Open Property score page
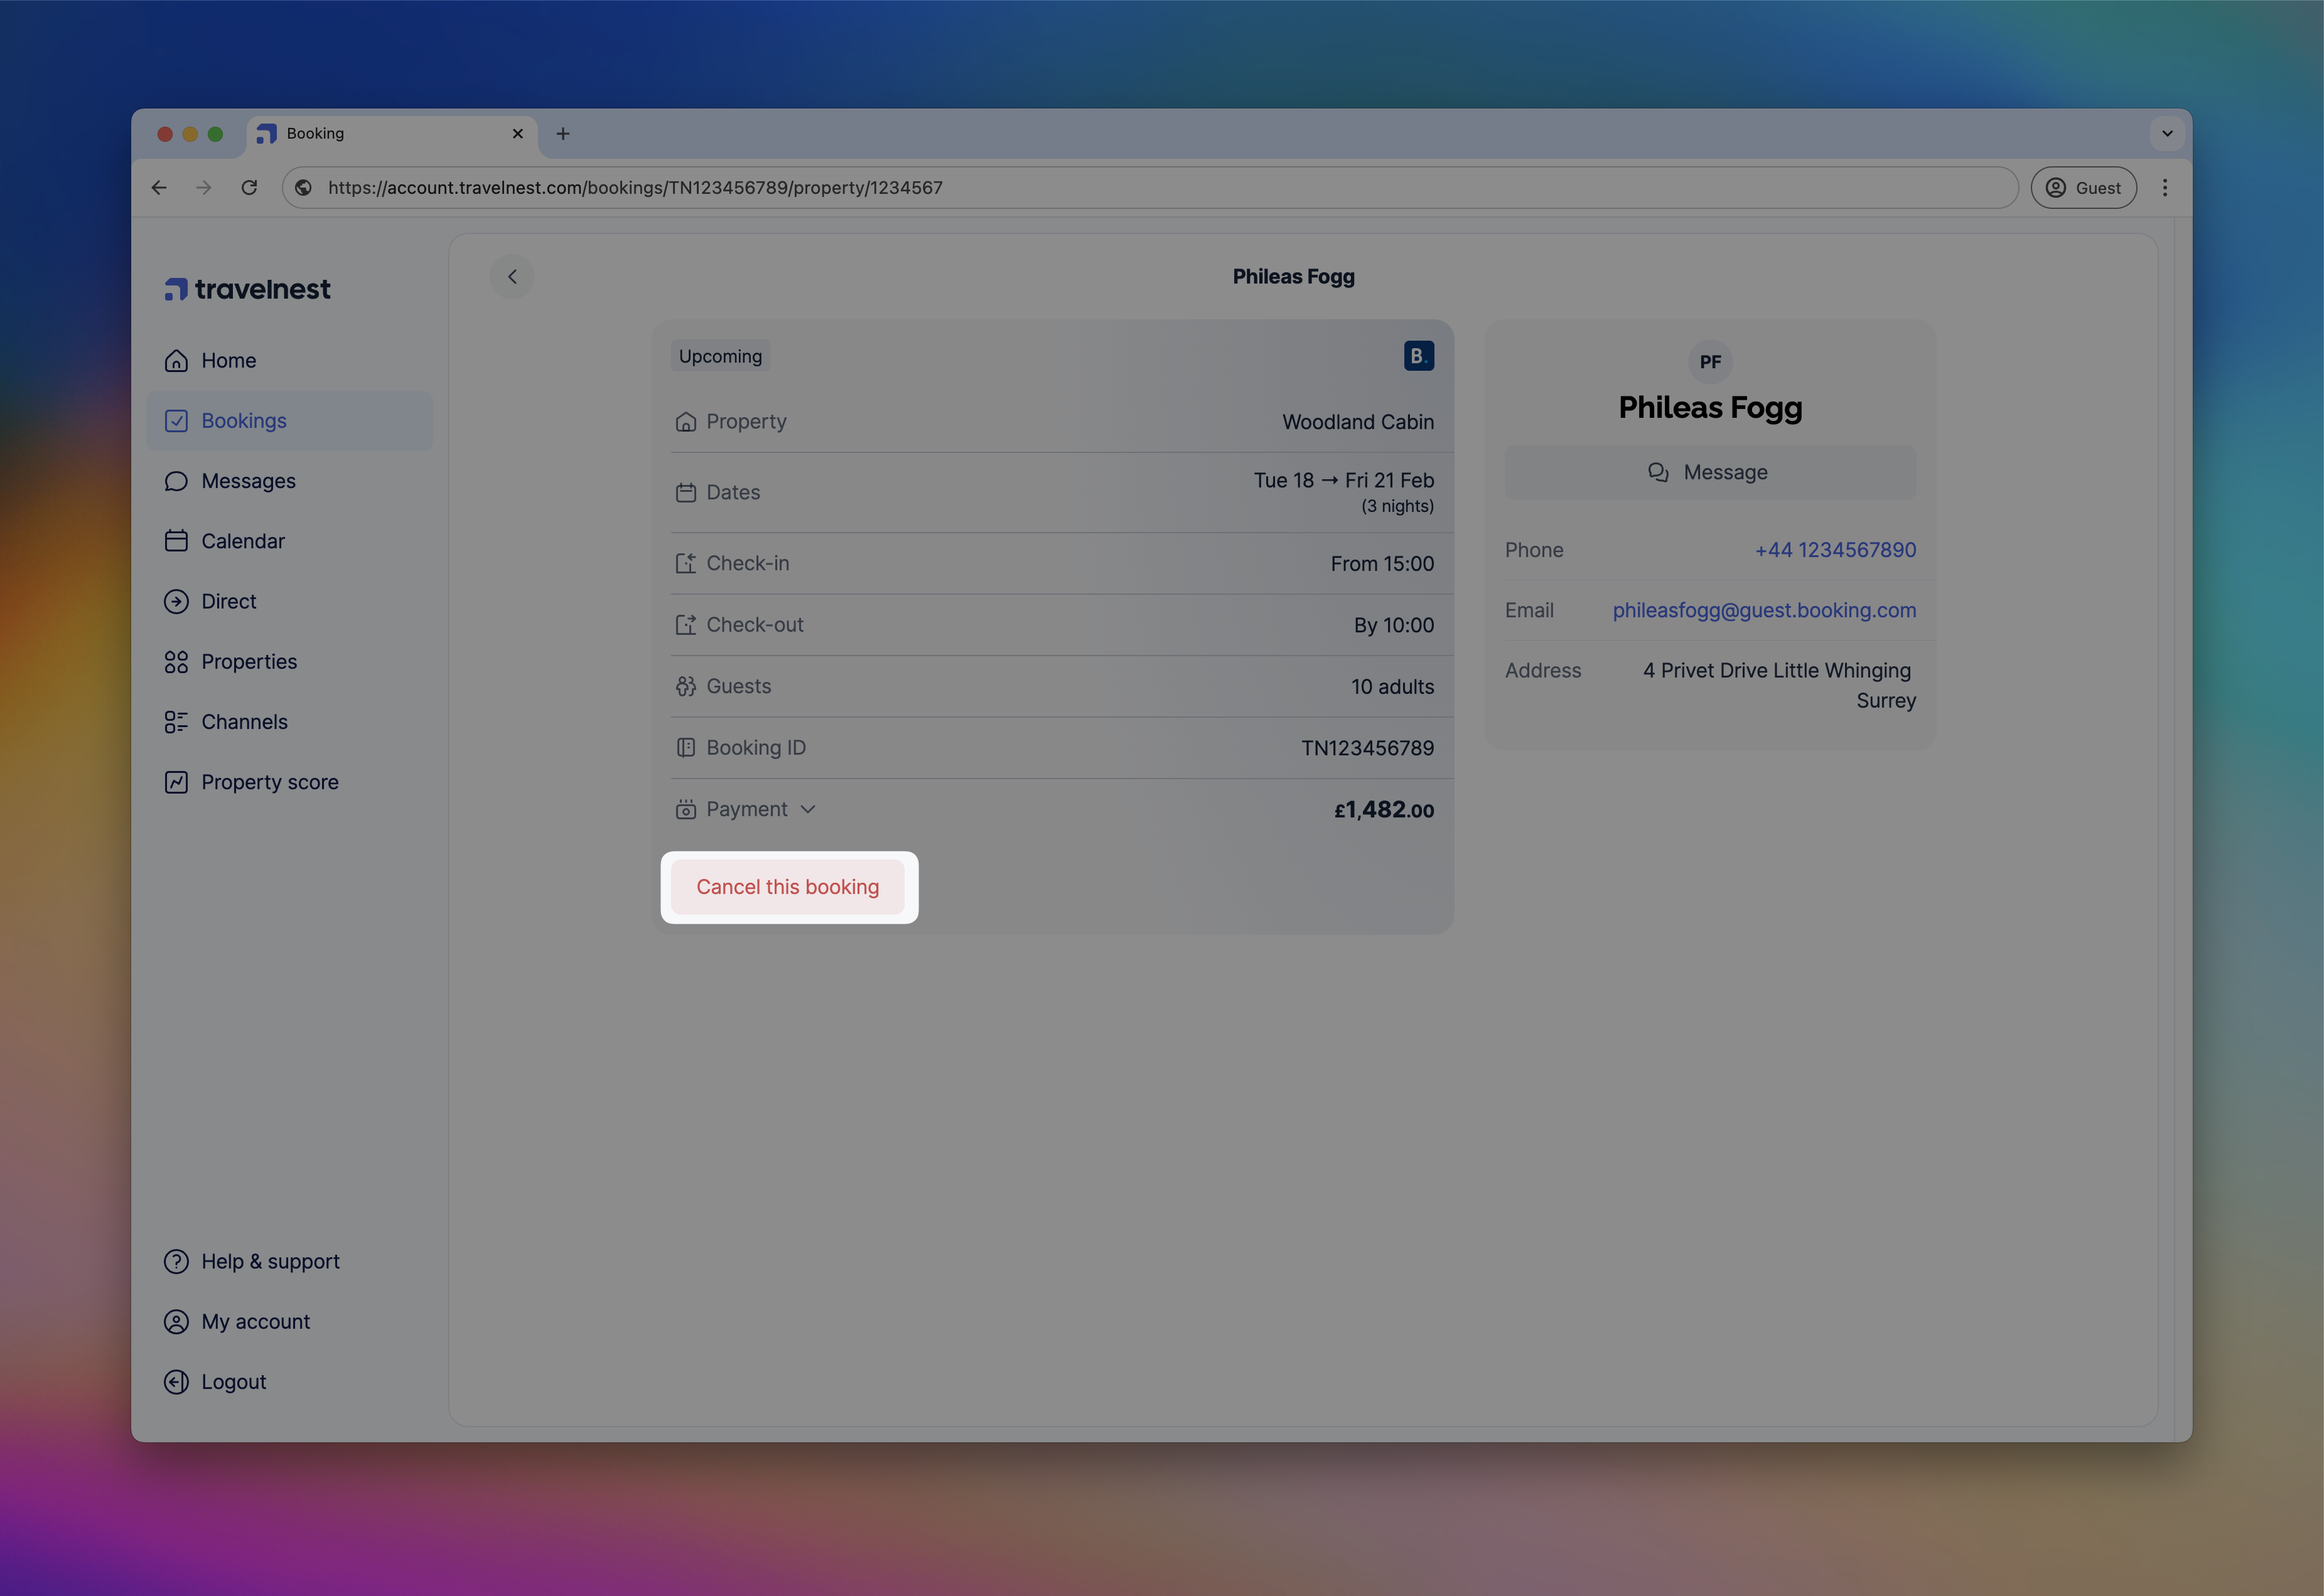 [269, 782]
